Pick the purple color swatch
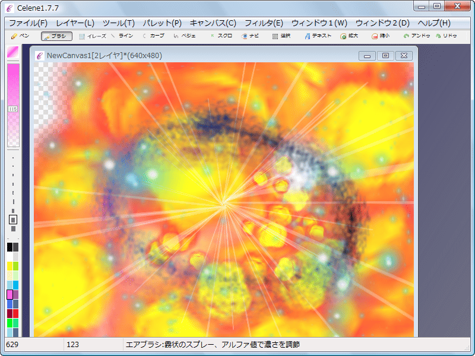Screen dimensions: 475x356 pos(16,294)
